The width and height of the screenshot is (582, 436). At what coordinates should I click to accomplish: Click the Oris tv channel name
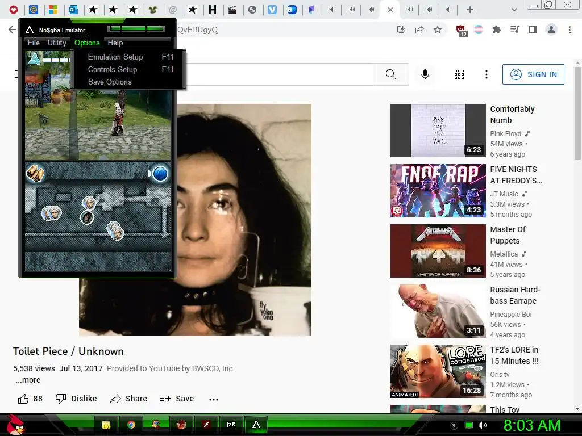[500, 375]
